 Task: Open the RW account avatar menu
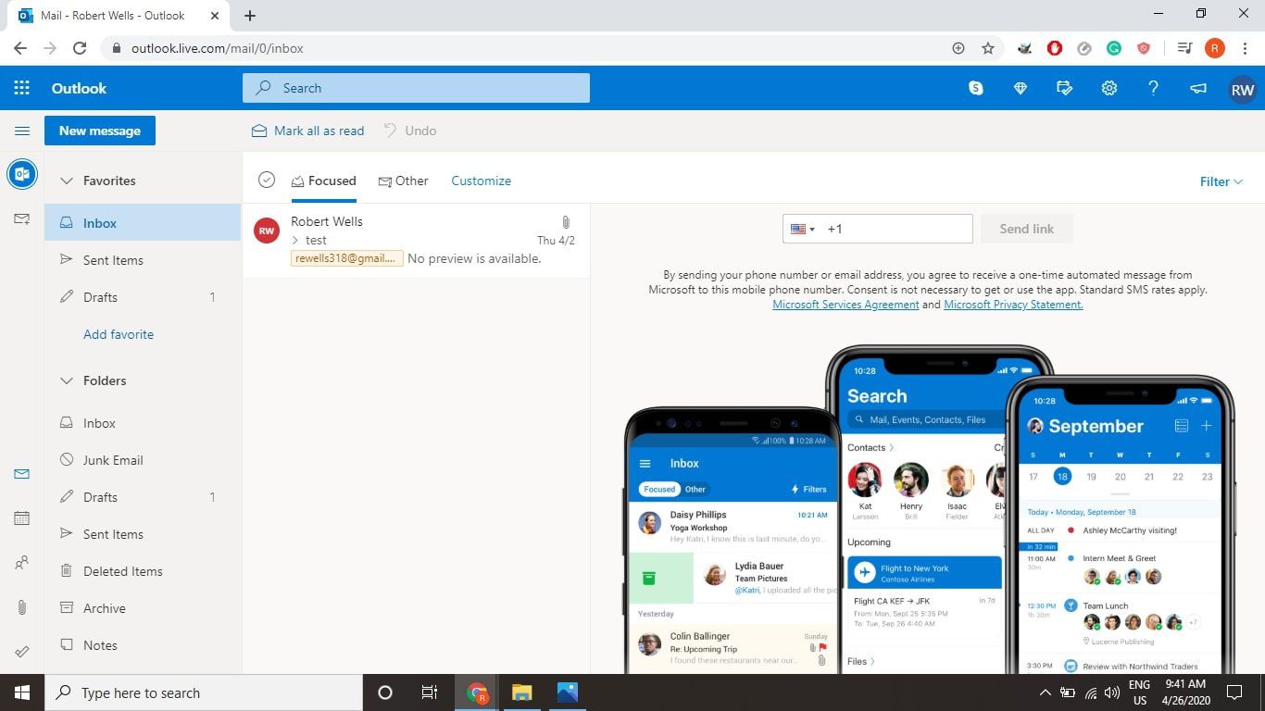1242,89
